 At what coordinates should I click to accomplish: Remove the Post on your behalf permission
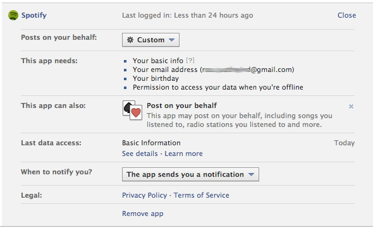pyautogui.click(x=351, y=107)
